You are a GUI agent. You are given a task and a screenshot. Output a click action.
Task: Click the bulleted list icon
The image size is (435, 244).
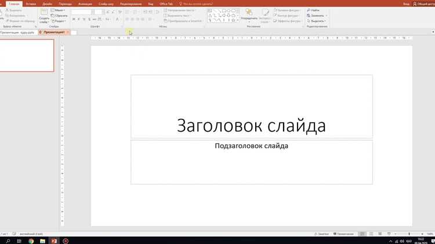click(128, 12)
